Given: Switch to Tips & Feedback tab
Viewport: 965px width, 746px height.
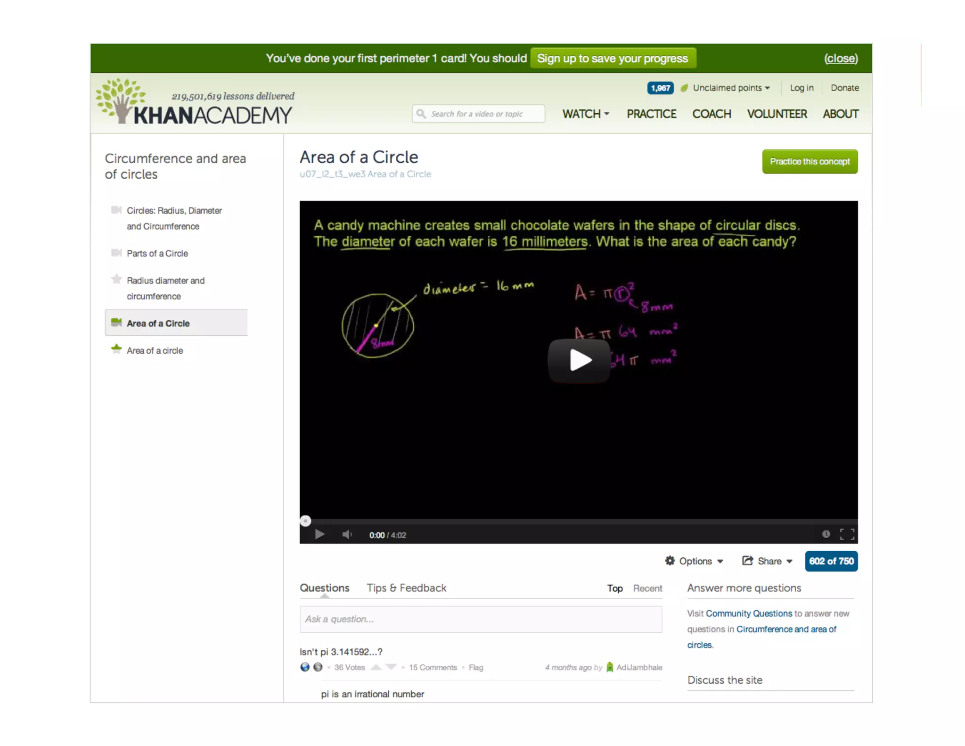Looking at the screenshot, I should (x=406, y=588).
